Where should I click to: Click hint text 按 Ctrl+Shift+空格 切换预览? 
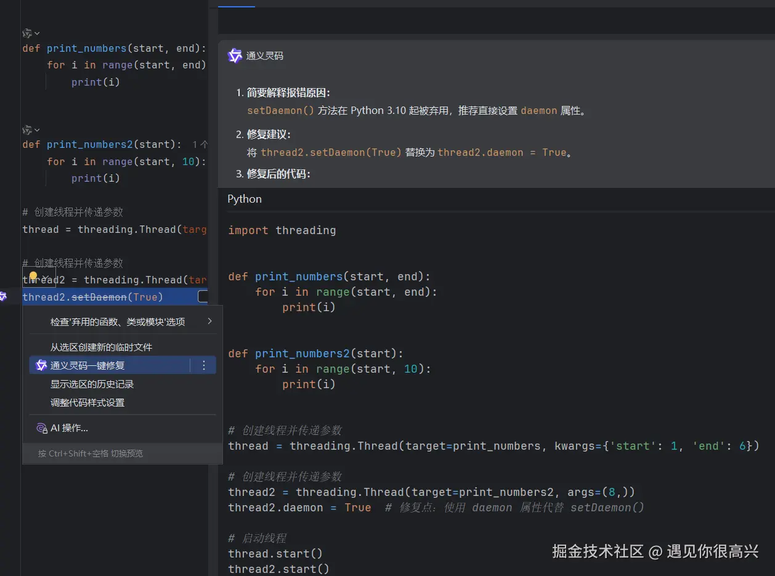pos(90,453)
